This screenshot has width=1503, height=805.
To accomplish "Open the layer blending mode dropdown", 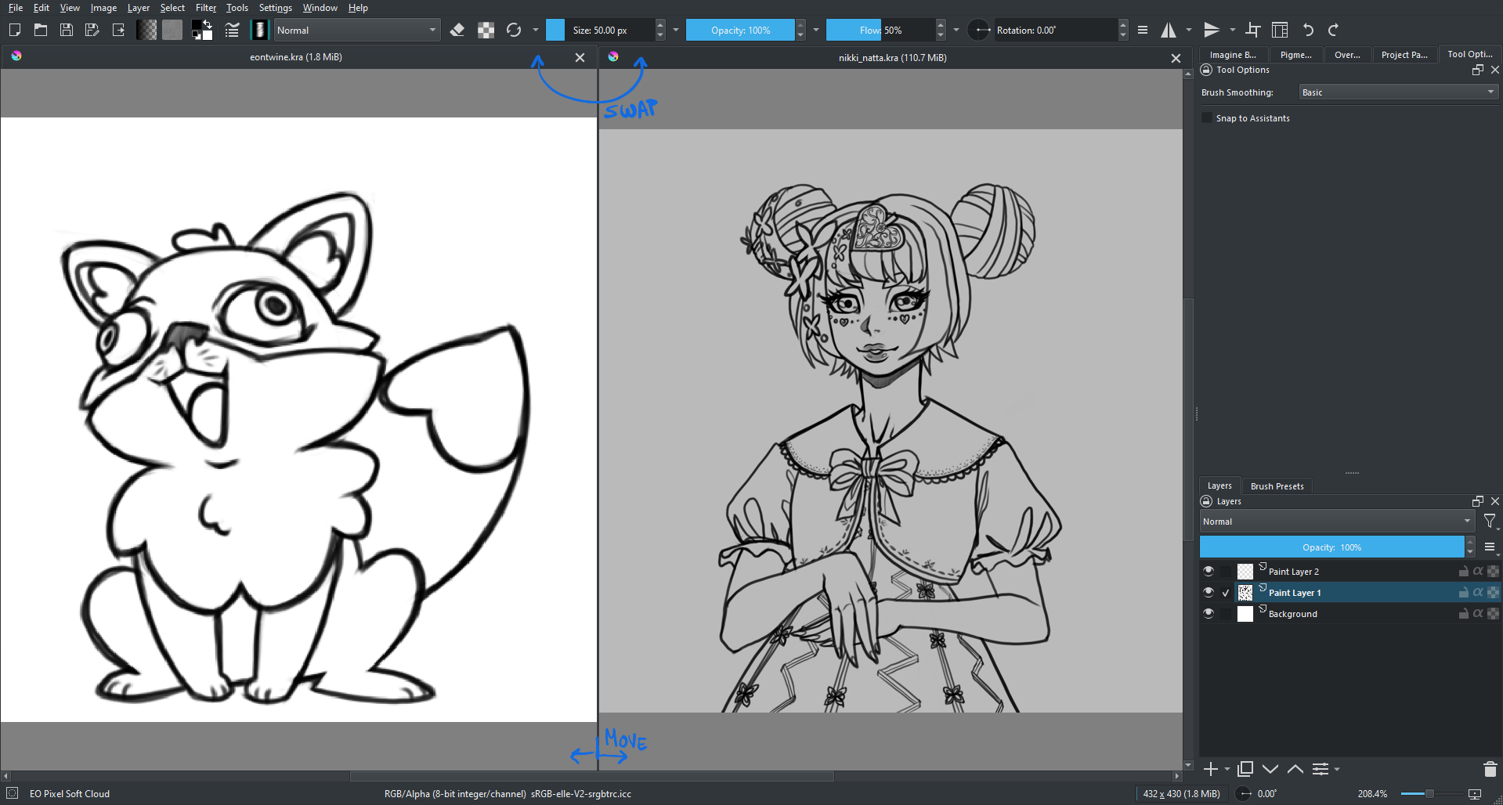I will pos(1336,522).
